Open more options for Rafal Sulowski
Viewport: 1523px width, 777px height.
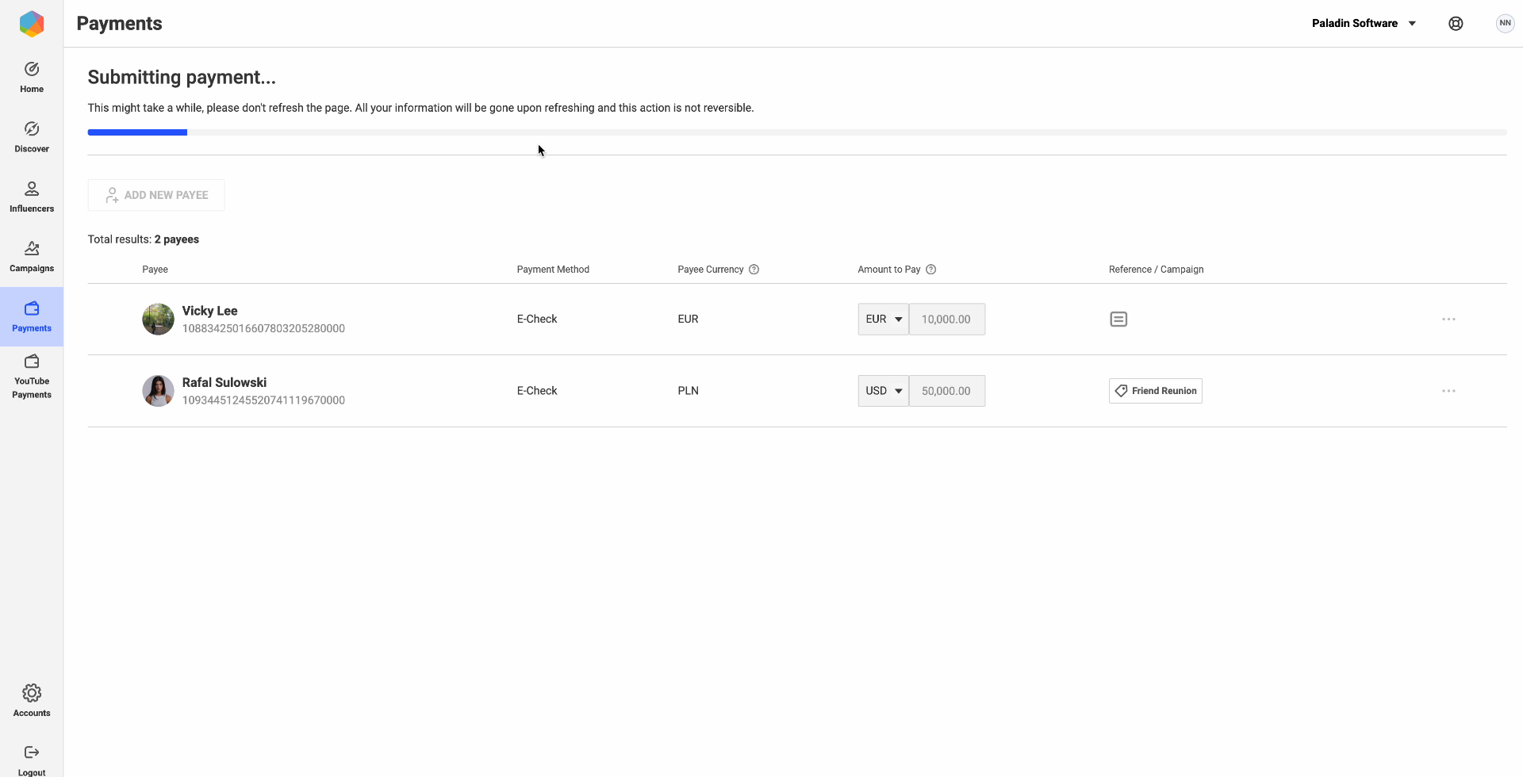pos(1448,391)
